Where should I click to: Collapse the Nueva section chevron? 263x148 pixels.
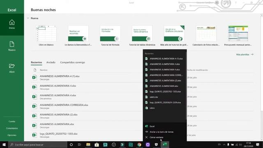pos(28,18)
